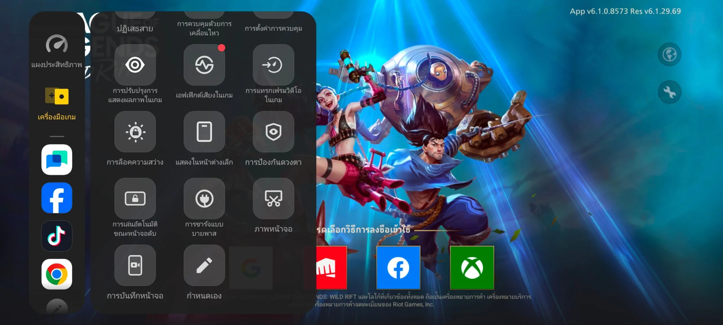This screenshot has width=723, height=325.
Task: Toggle auto-play with screen off (การเล่นอัตโนมัติขณะหน้าจอดับ)
Action: tap(135, 199)
